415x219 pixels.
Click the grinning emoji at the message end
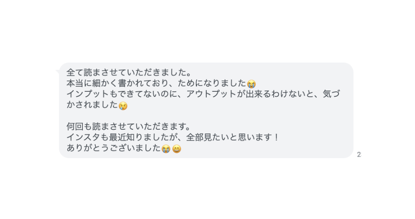click(x=177, y=149)
